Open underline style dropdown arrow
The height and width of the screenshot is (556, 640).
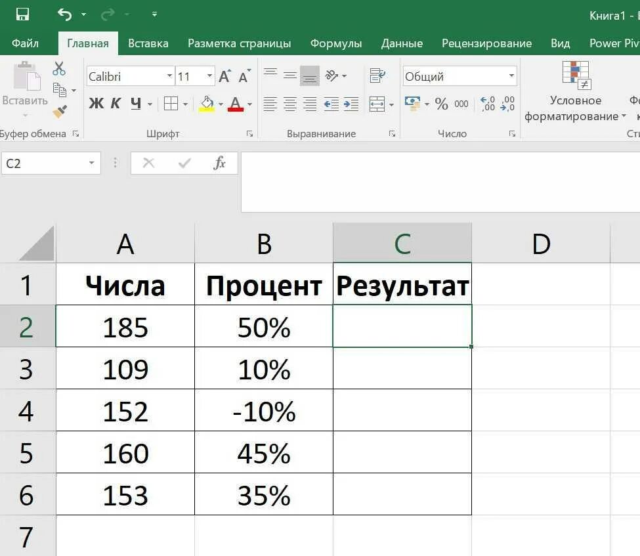150,104
